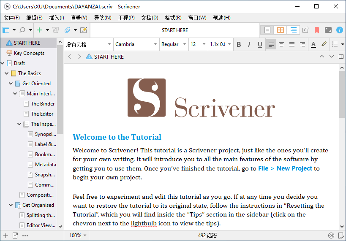This screenshot has height=241, width=346.
Task: Click the highlight color marker swatch
Action: [324, 44]
